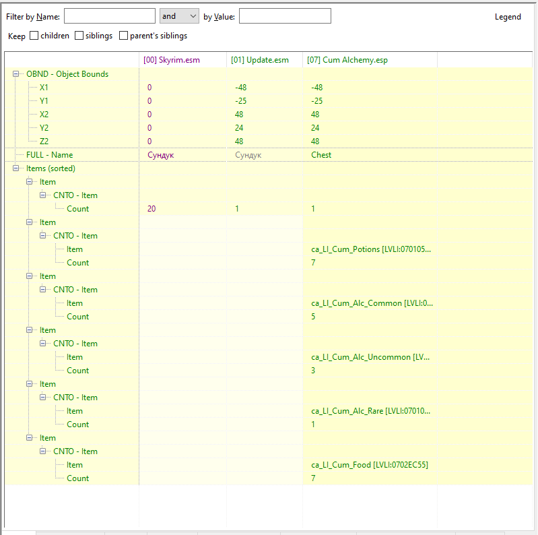
Task: Click the by Value filter input
Action: tap(285, 16)
